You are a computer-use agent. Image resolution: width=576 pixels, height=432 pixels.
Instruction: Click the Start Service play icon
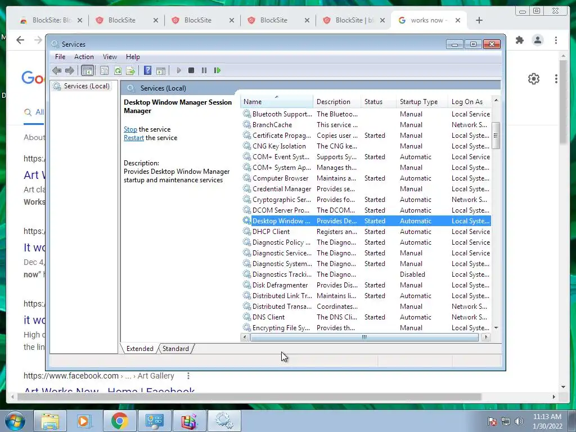[x=178, y=70]
